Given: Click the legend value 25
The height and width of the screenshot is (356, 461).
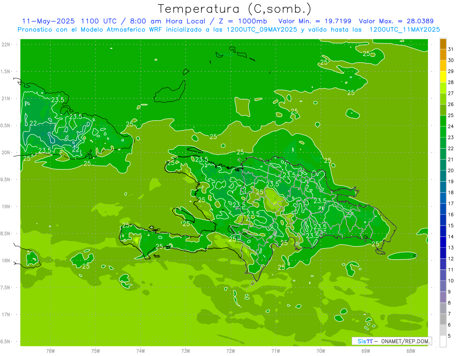Looking at the screenshot, I should pyautogui.click(x=451, y=115).
